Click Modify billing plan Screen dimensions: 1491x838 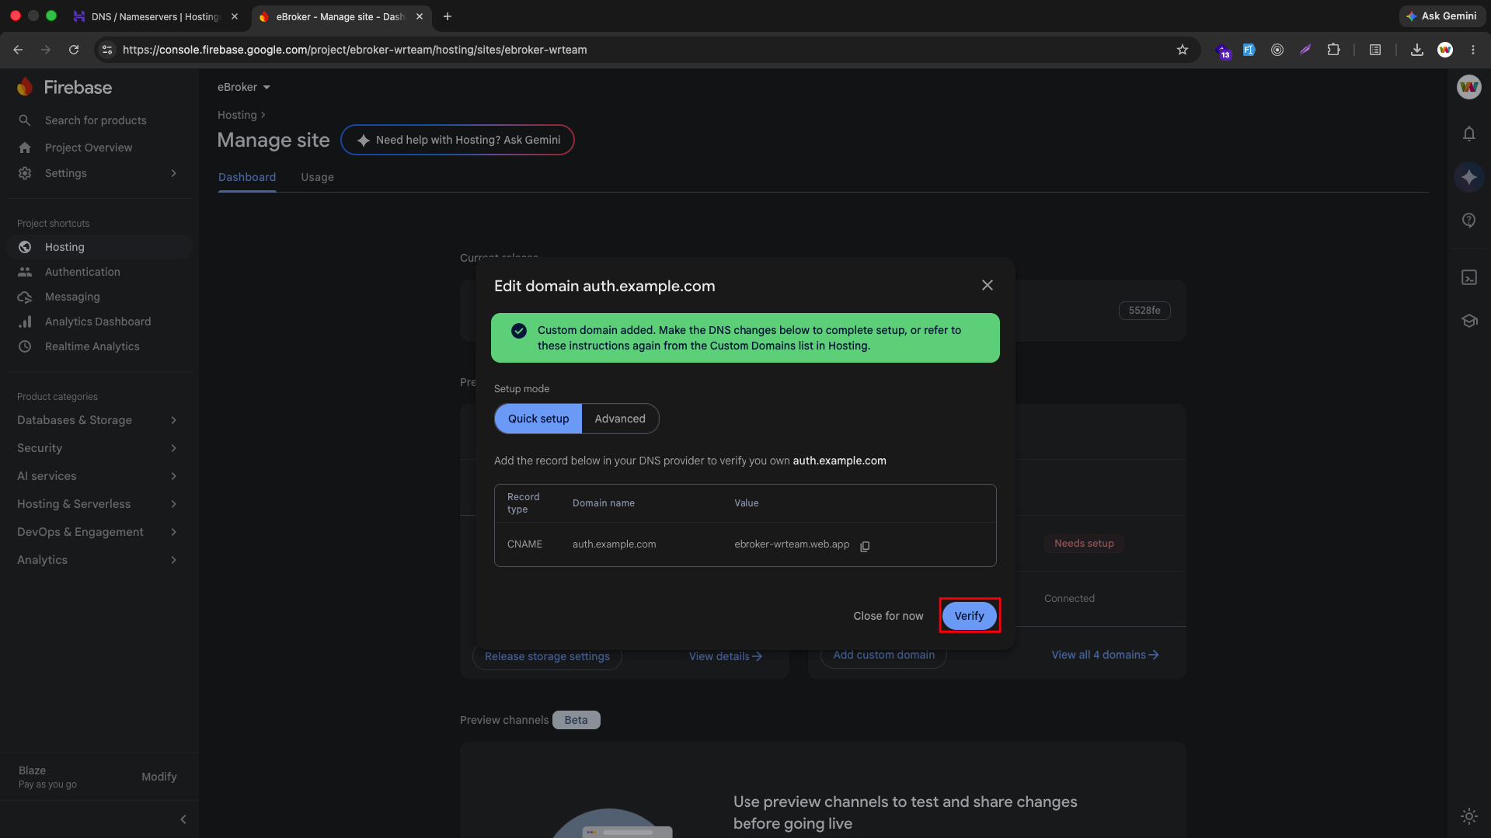tap(159, 777)
